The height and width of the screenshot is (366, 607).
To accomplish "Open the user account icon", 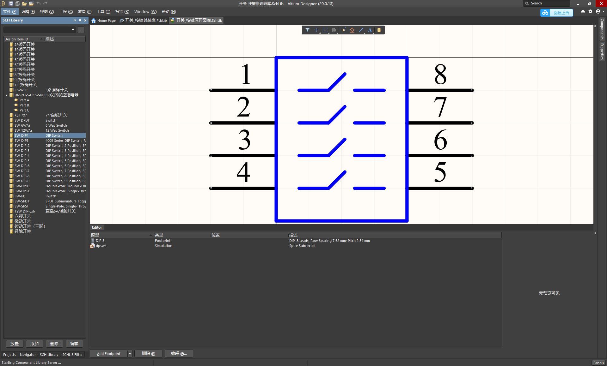I will point(598,11).
